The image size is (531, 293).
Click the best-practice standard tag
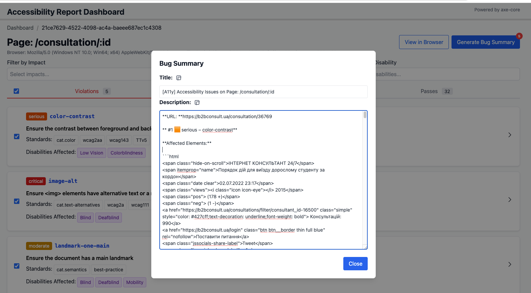coord(109,270)
